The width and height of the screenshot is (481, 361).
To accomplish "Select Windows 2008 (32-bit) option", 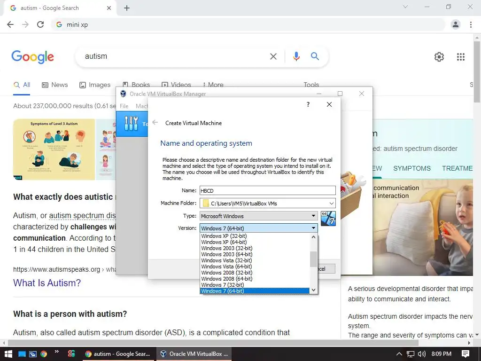I will (x=255, y=273).
